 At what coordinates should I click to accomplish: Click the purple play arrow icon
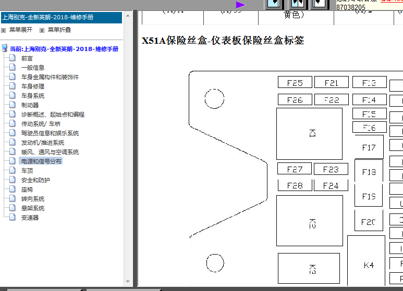240,5
